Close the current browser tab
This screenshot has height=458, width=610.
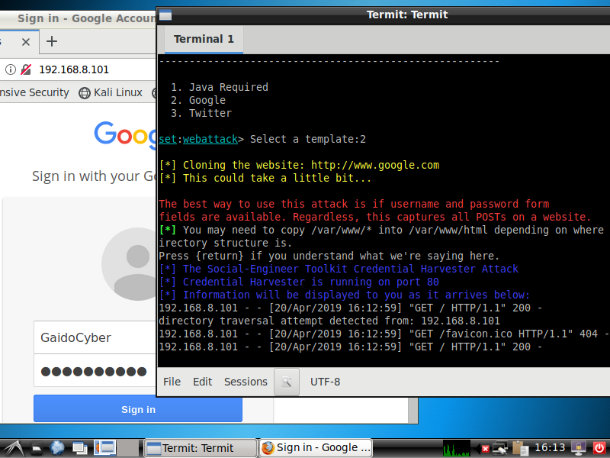click(26, 41)
